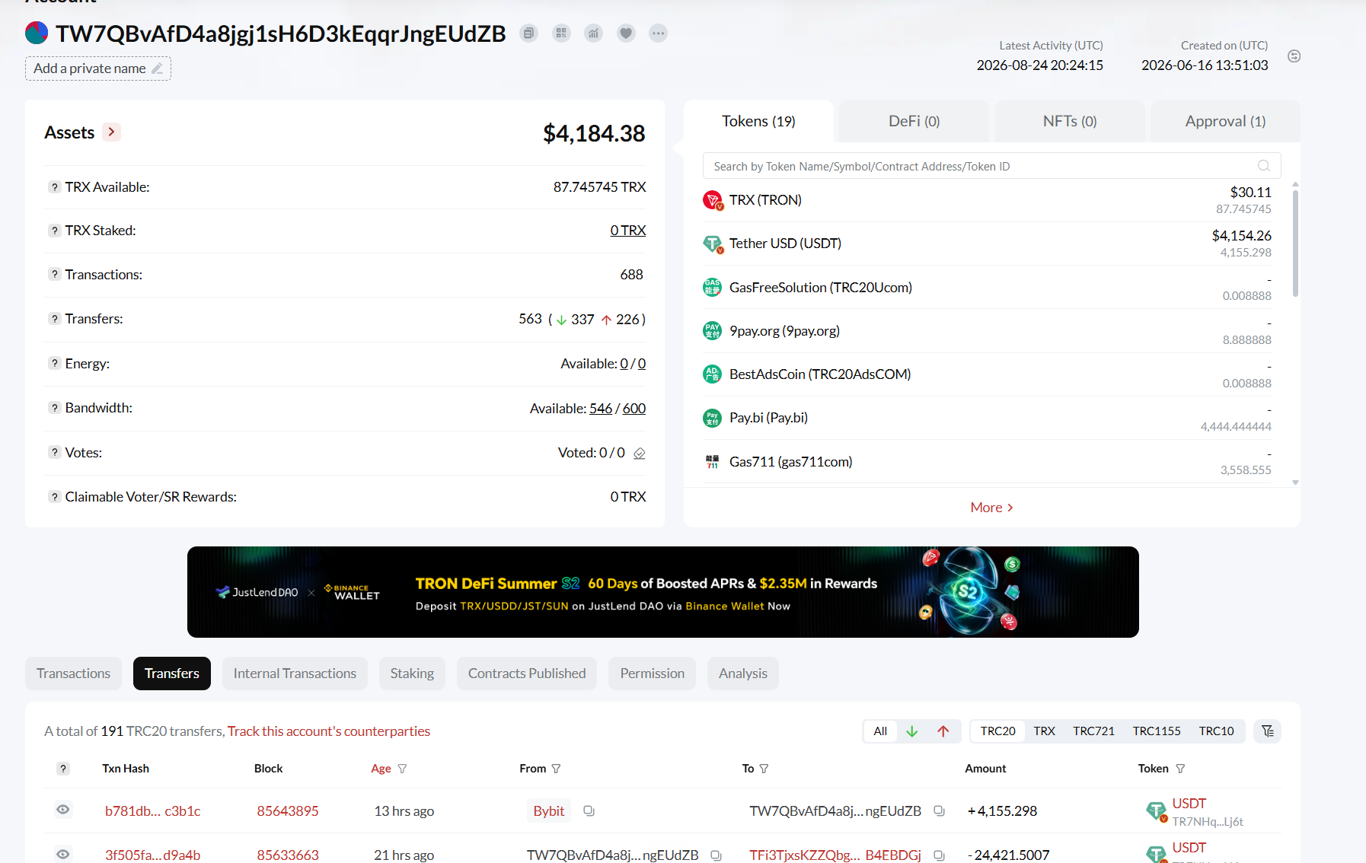
Task: Click Add a private name button
Action: [x=98, y=68]
